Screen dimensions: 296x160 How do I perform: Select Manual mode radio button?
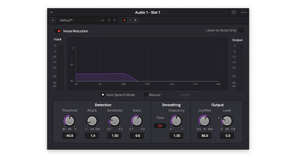coord(145,95)
